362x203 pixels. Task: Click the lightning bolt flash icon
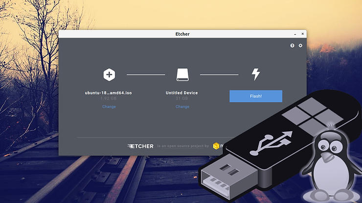(256, 75)
